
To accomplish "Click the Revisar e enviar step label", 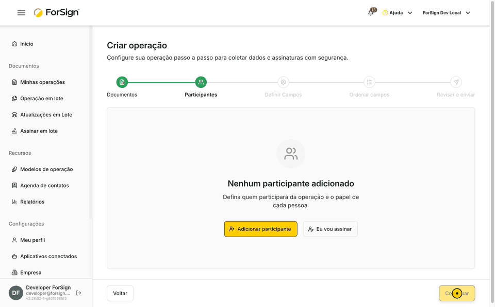I will [456, 95].
